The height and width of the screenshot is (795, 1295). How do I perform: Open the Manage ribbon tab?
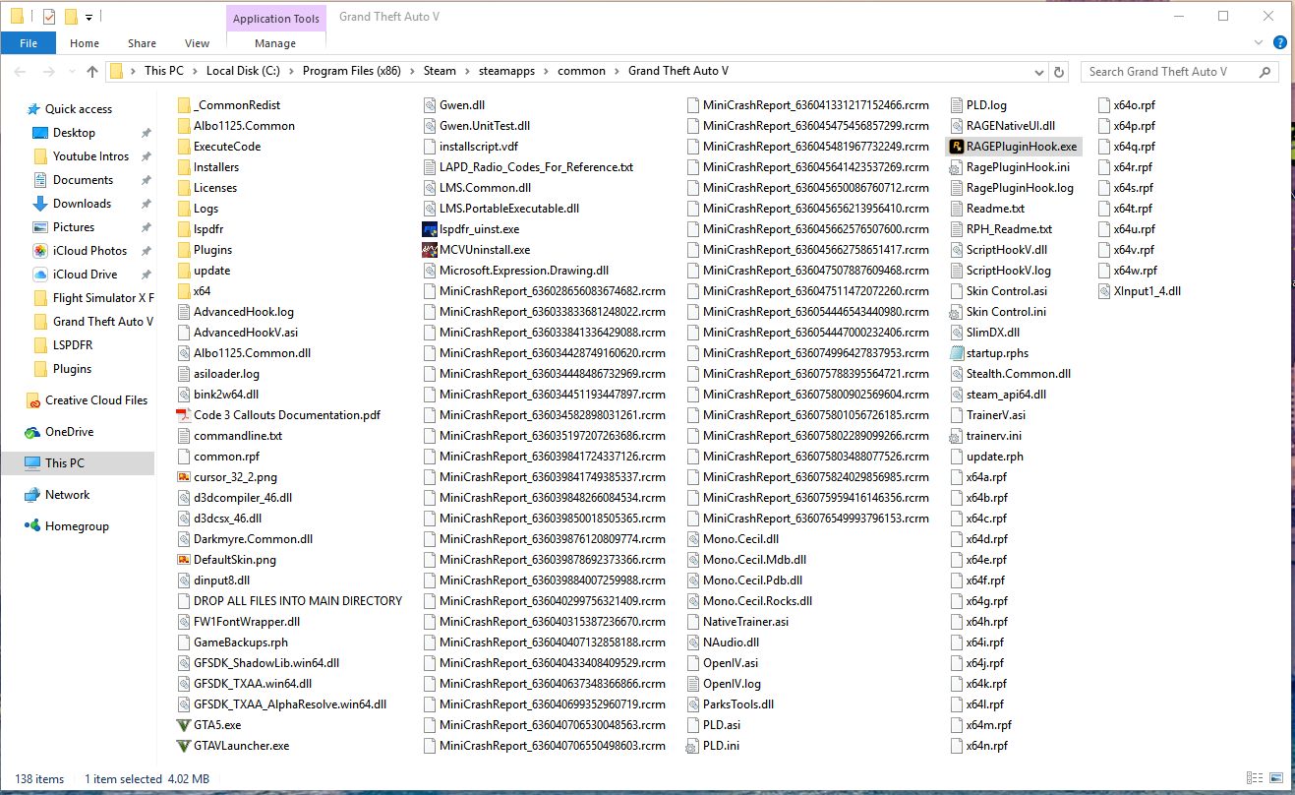275,43
